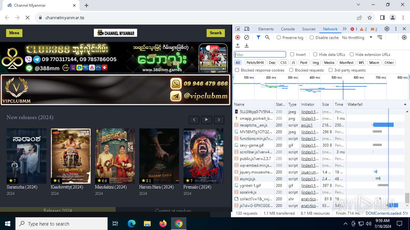Open Microsoft Edge from taskbar
Image resolution: width=410 pixels, height=230 pixels.
[132, 224]
